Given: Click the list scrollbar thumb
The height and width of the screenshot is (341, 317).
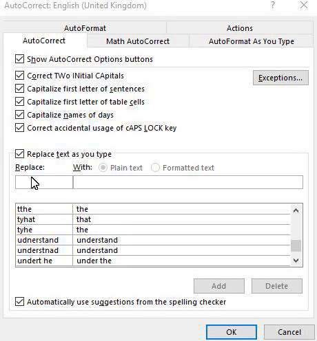Looking at the screenshot, I should (x=296, y=245).
